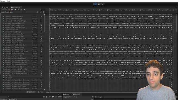Select the Parameters tab in Animator

(73, 97)
